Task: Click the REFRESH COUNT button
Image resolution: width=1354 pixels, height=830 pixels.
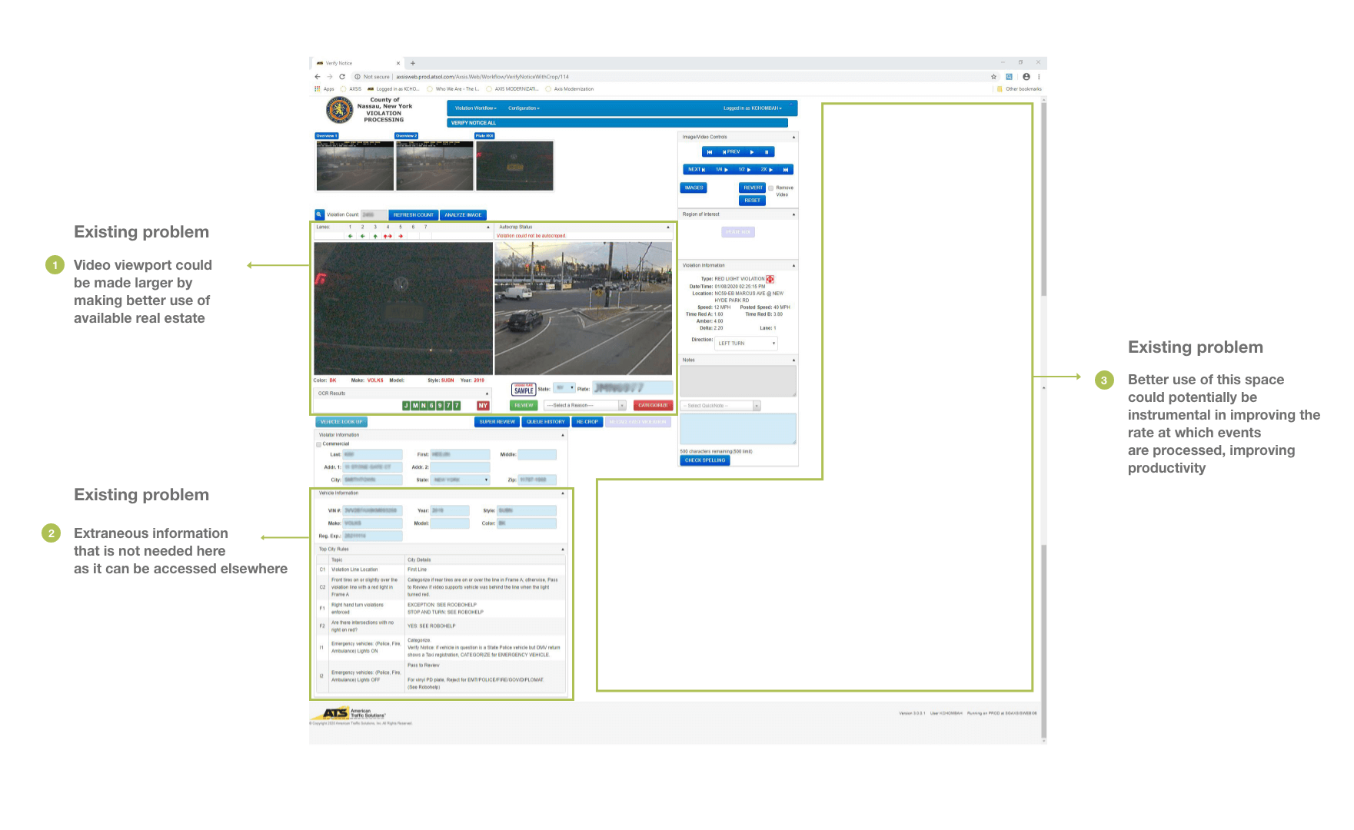Action: coord(414,215)
